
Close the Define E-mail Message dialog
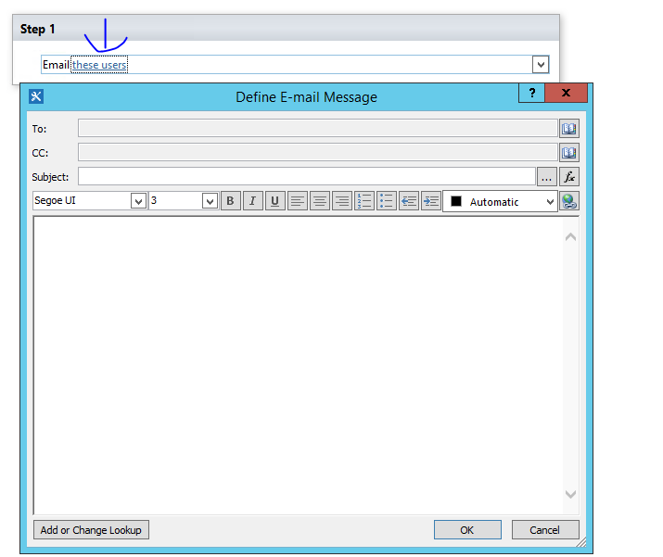(567, 93)
